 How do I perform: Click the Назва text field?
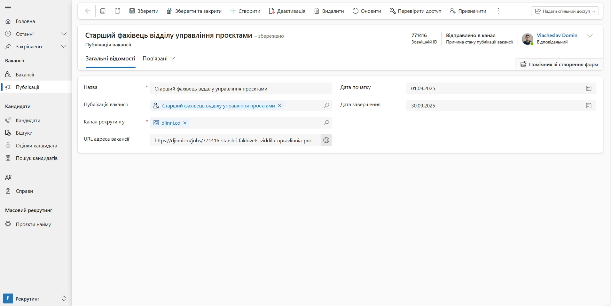pyautogui.click(x=241, y=89)
